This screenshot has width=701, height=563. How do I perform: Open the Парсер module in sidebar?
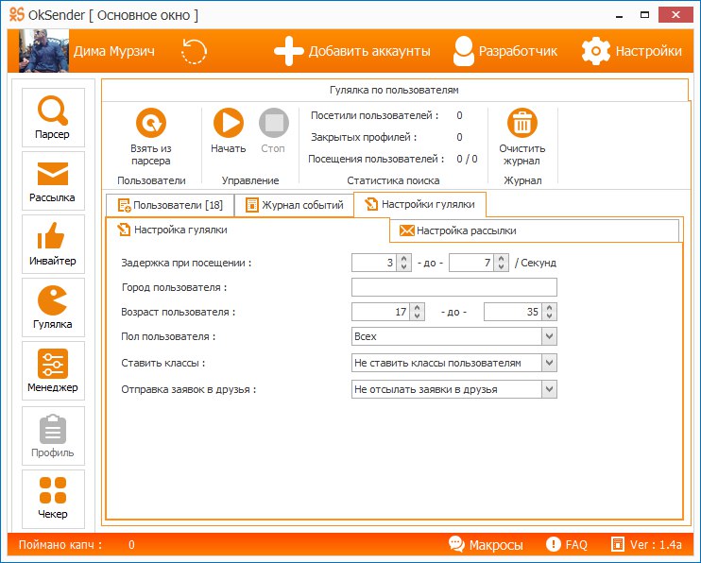(53, 118)
